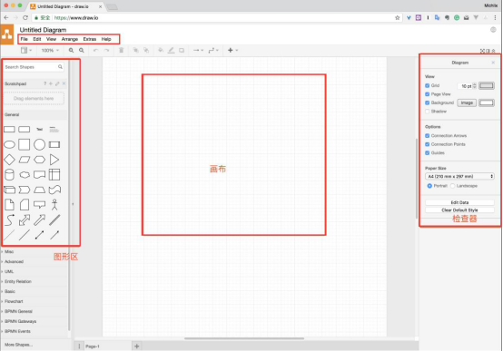Select the Portrait radio button
Viewport: 503px width, 351px height.
(429, 186)
